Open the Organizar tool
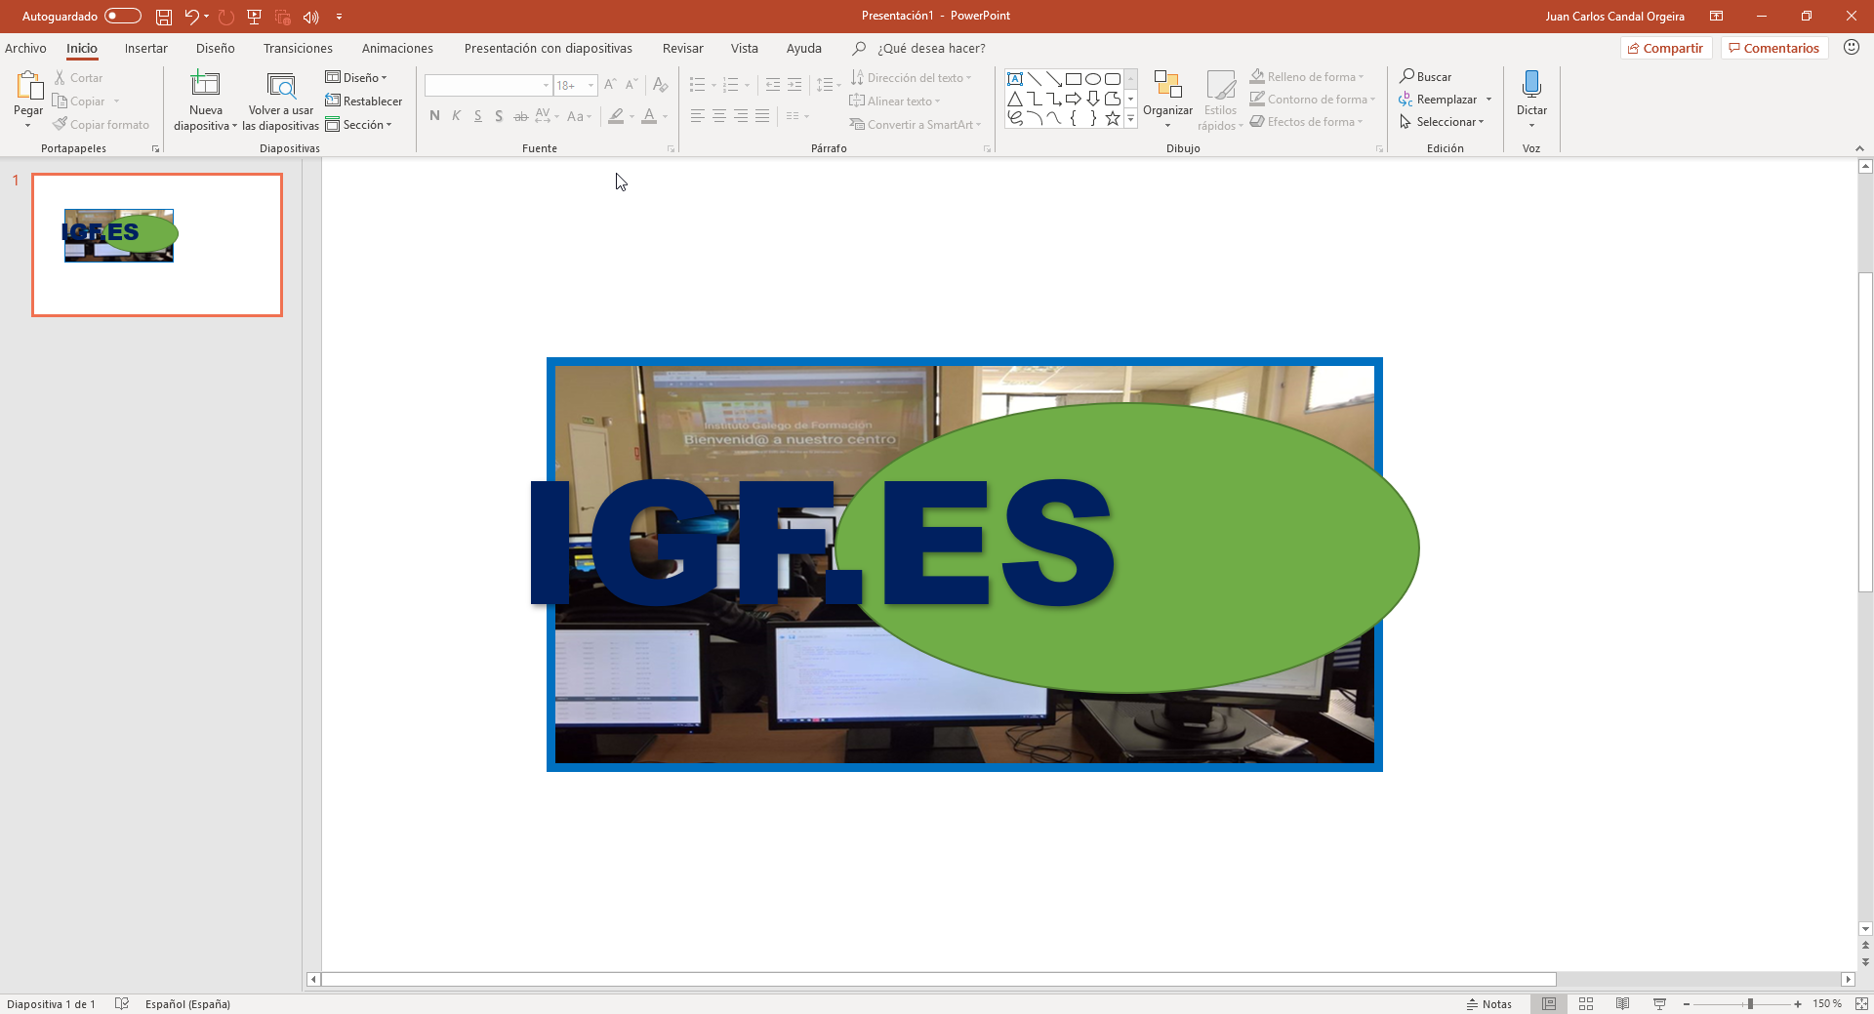1874x1014 pixels. pyautogui.click(x=1168, y=98)
